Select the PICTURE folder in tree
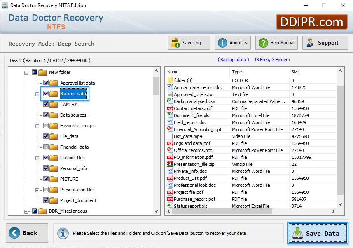This screenshot has height=248, width=353. click(x=69, y=179)
